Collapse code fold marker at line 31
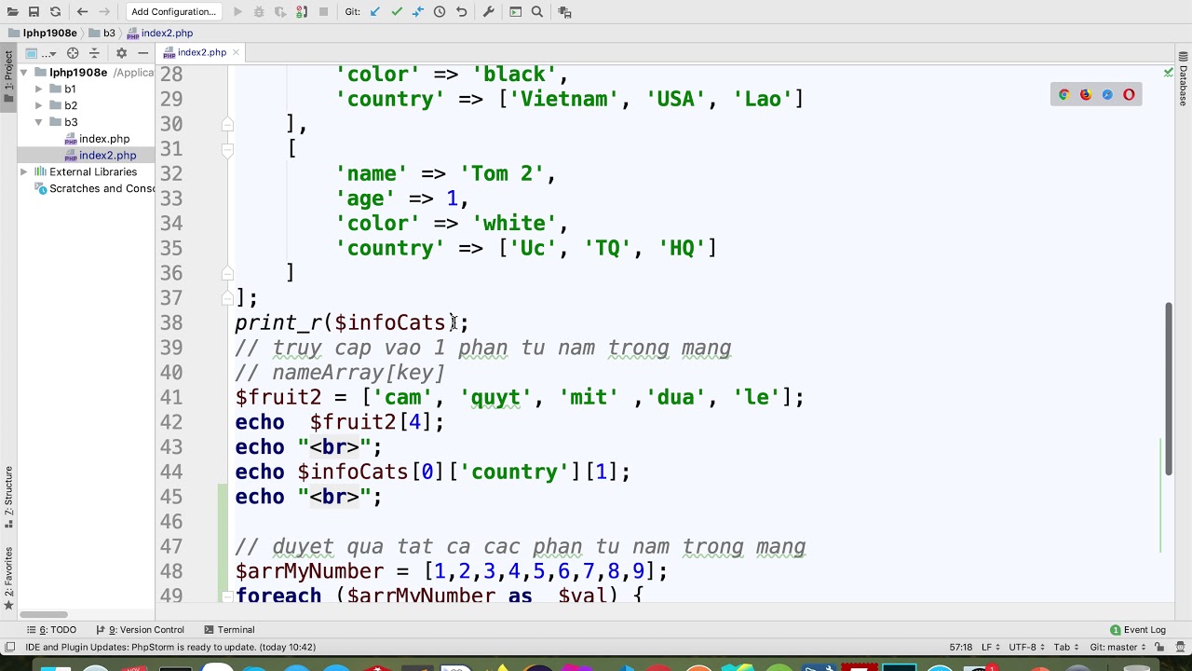 point(226,149)
